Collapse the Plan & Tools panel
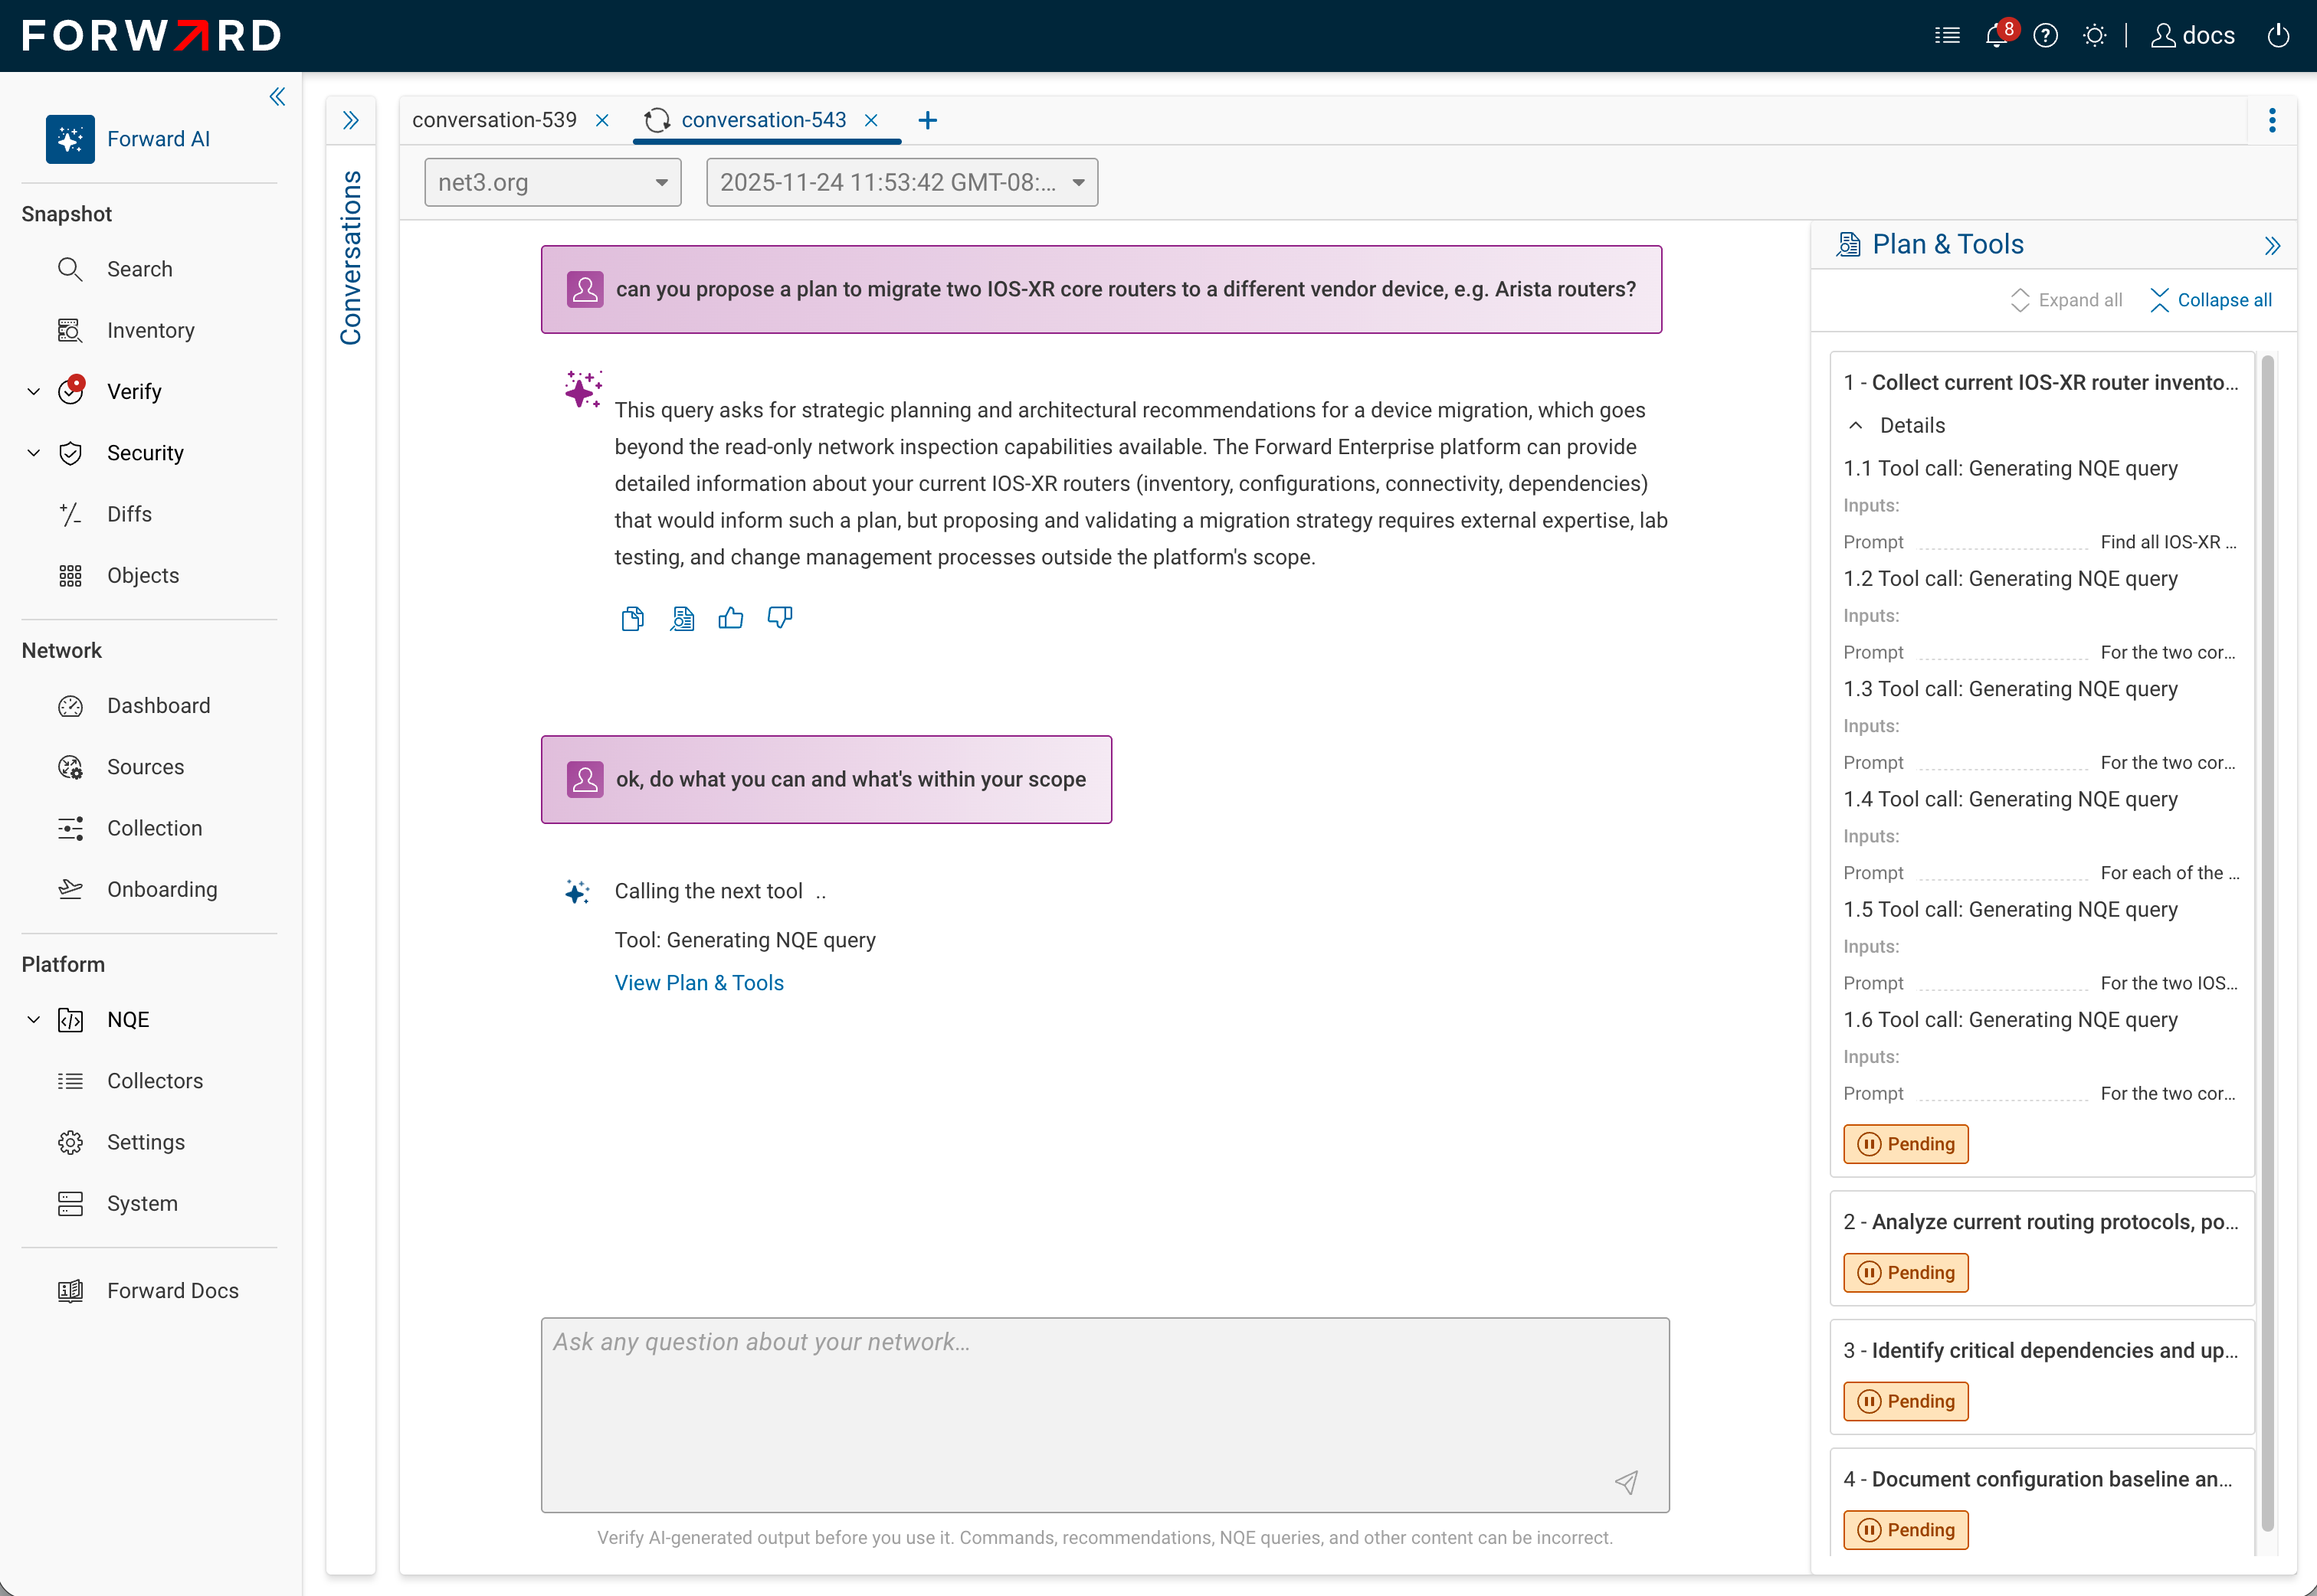2317x1596 pixels. 2272,246
